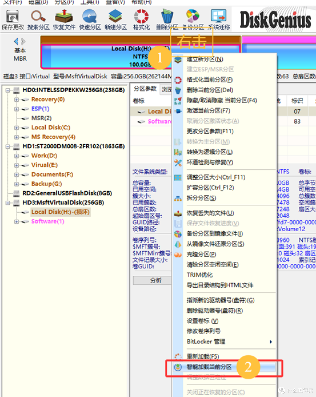Select 指派新的驱动器号(盘符) menu entry
This screenshot has height=397, width=316.
[224, 300]
